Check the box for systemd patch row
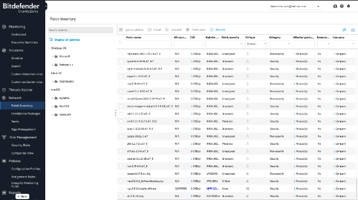 point(121,60)
